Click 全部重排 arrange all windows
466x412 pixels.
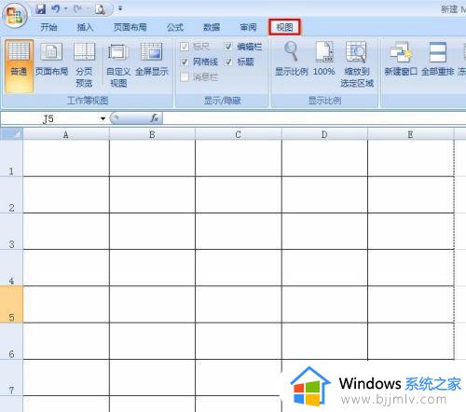pos(437,59)
